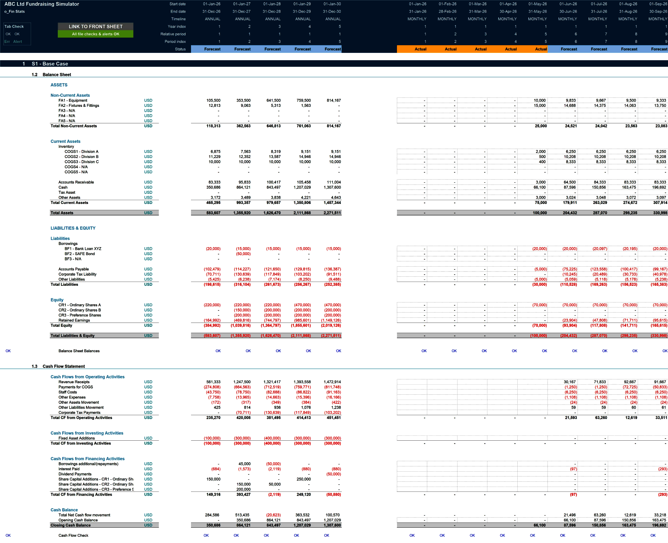Select the Accounts Payable row label
The height and width of the screenshot is (543, 668).
click(x=73, y=269)
